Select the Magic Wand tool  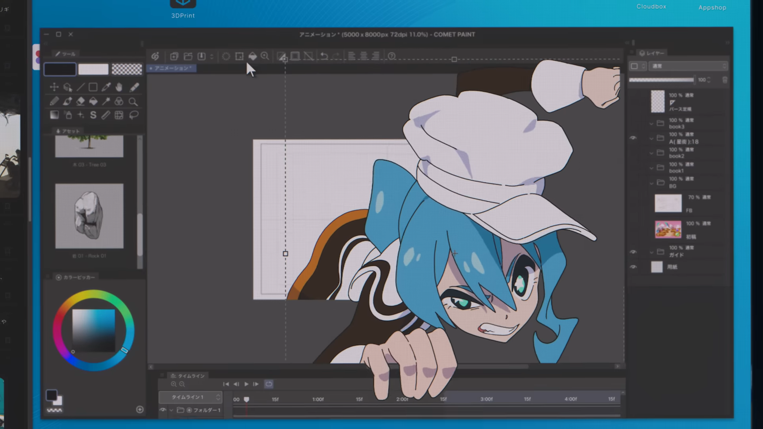click(106, 101)
